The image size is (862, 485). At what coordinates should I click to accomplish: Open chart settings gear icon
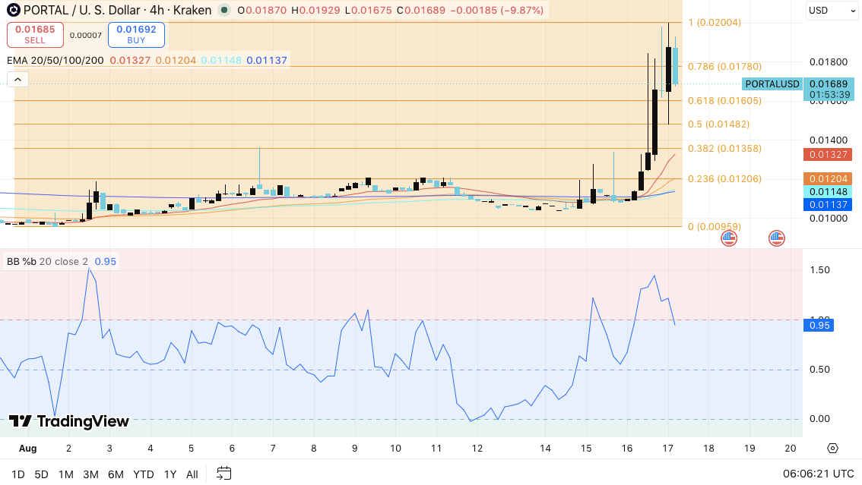832,449
